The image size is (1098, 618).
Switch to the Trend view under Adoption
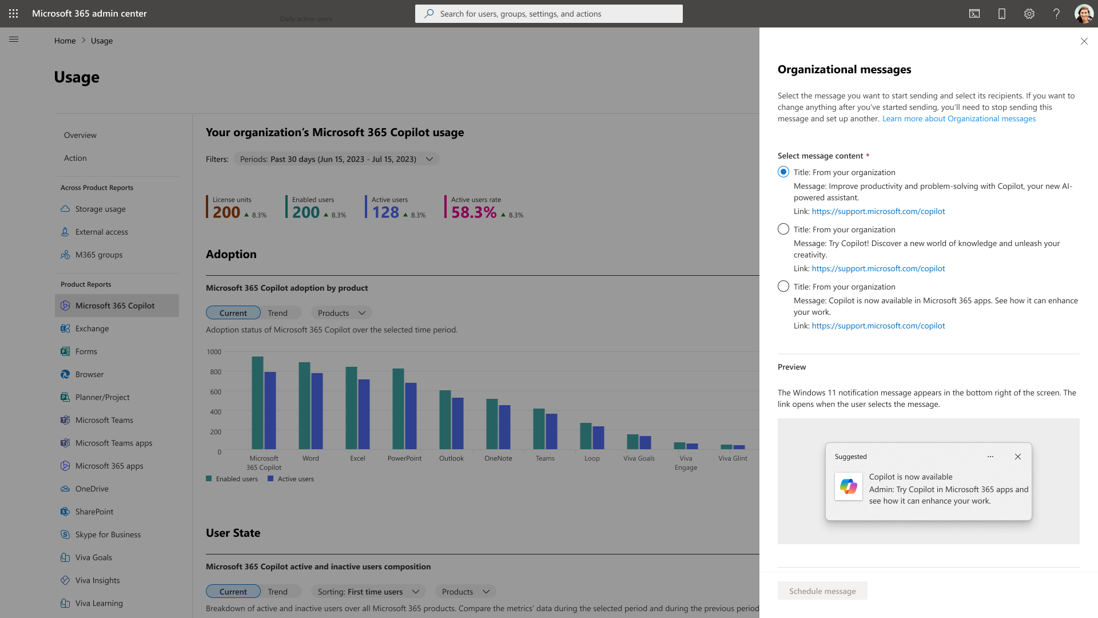tap(278, 313)
